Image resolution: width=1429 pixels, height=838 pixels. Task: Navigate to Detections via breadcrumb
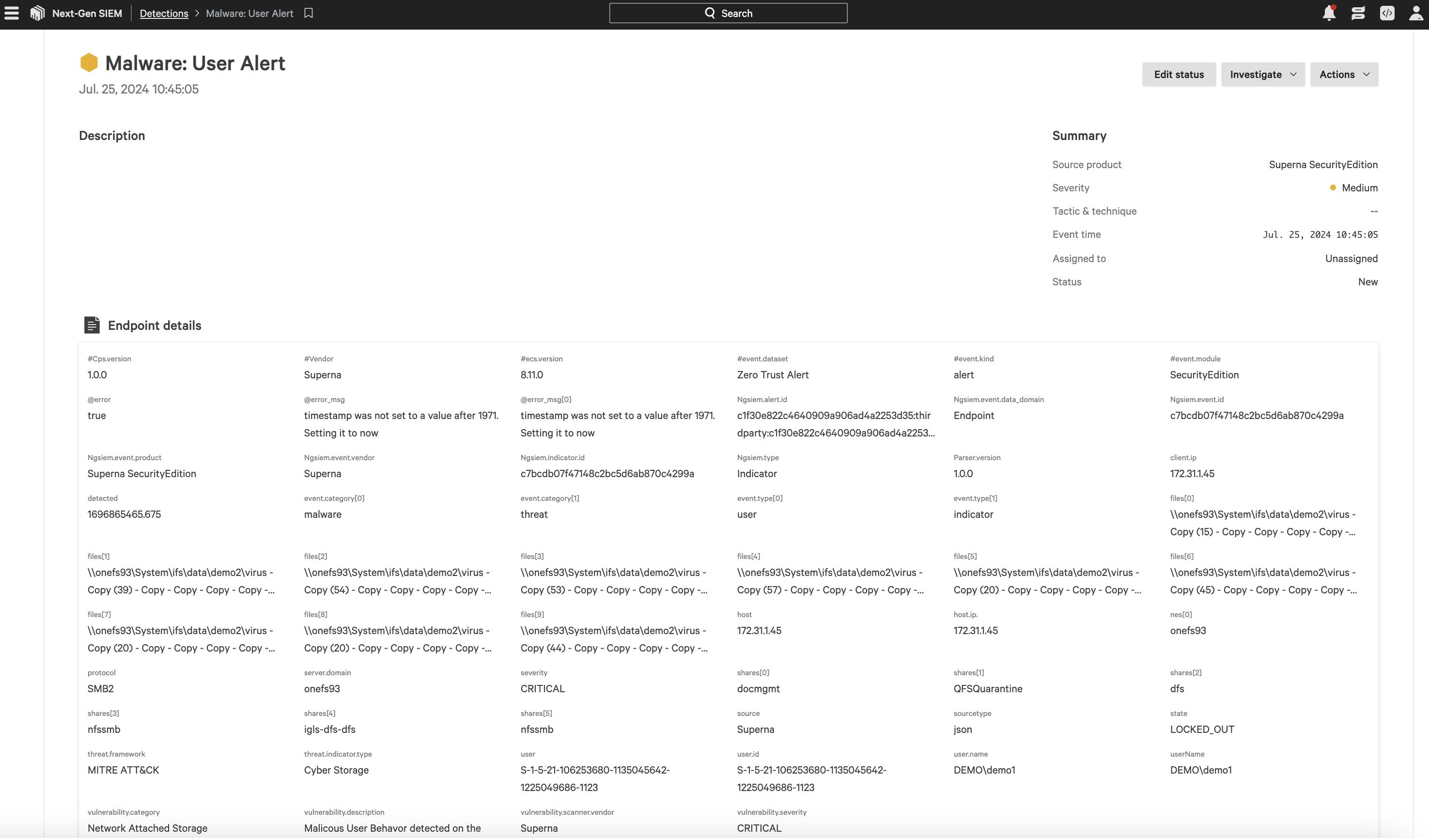pyautogui.click(x=164, y=13)
